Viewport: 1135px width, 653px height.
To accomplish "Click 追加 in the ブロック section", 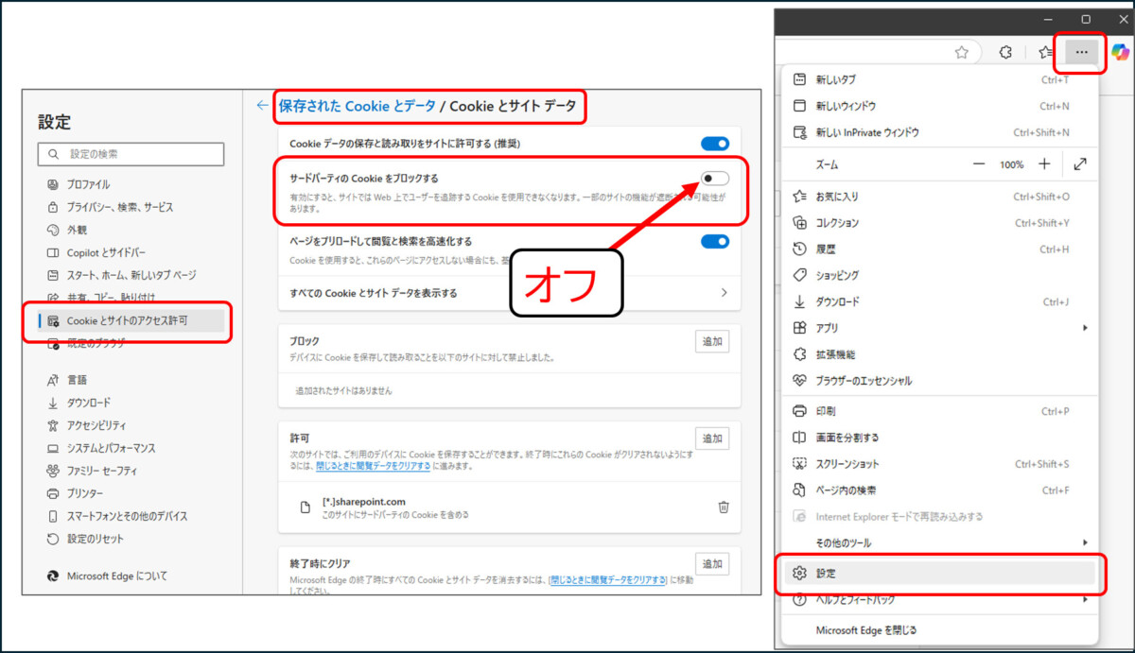I will point(711,341).
